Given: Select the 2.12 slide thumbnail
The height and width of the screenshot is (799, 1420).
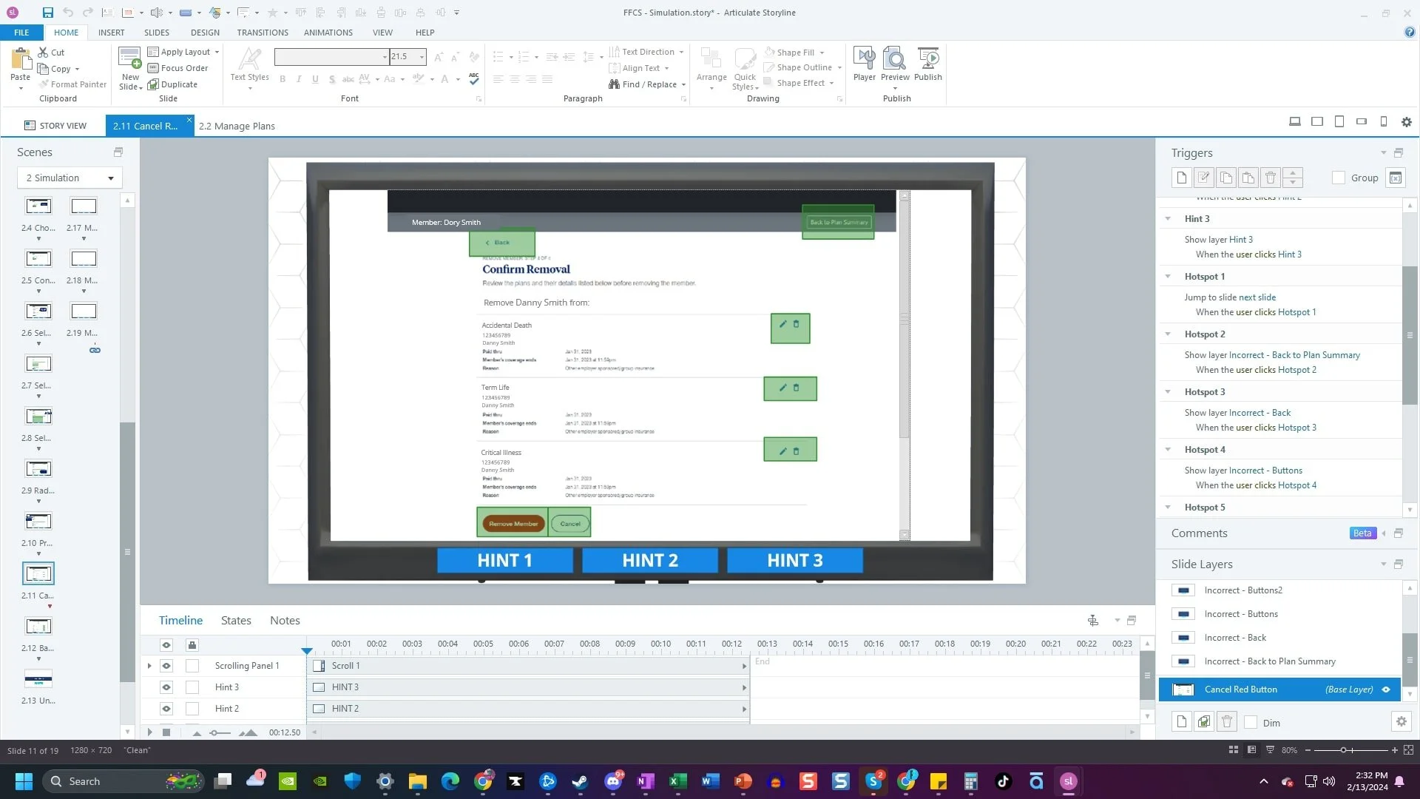Looking at the screenshot, I should pyautogui.click(x=38, y=627).
